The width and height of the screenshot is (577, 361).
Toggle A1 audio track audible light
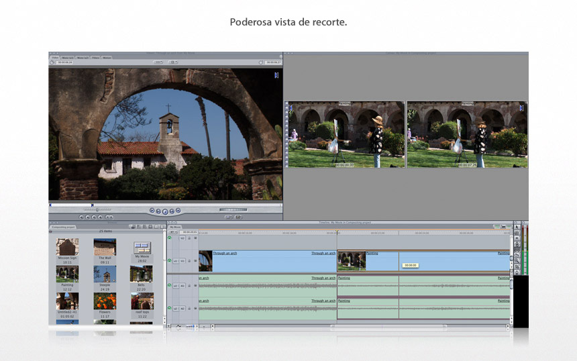pyautogui.click(x=169, y=285)
